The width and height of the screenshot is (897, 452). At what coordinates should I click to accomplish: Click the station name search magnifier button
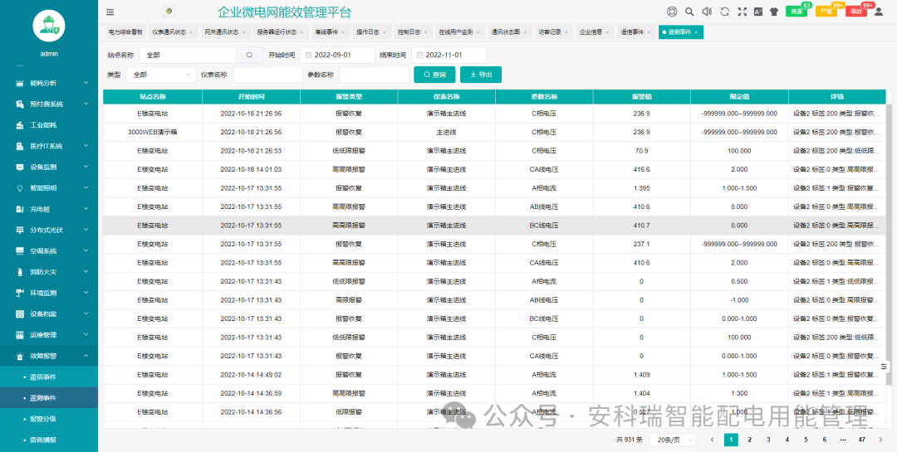coord(249,56)
